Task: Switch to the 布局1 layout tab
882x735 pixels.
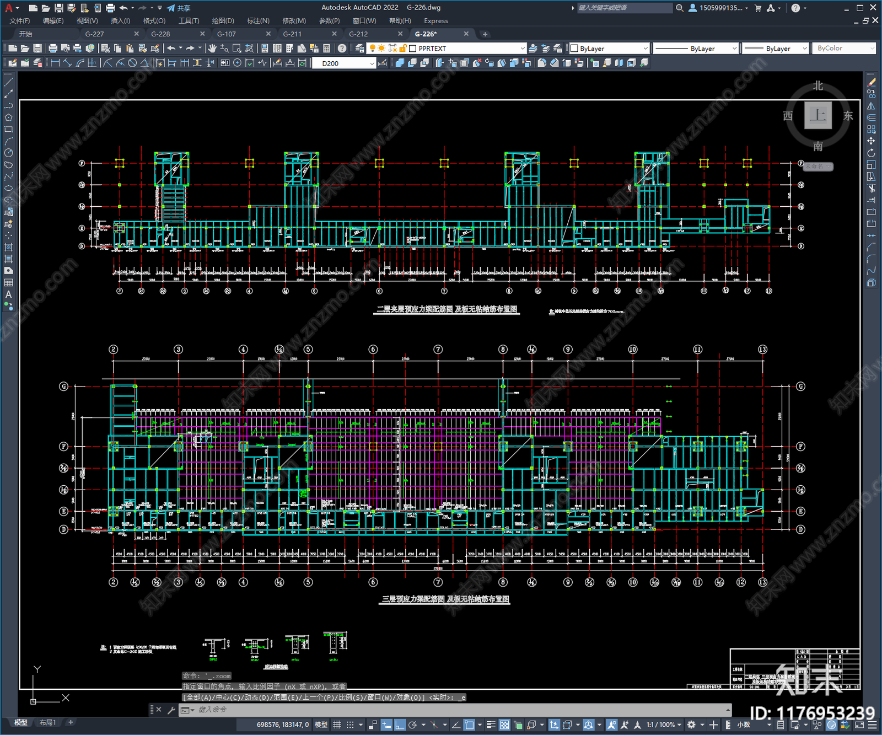Action: pyautogui.click(x=47, y=722)
